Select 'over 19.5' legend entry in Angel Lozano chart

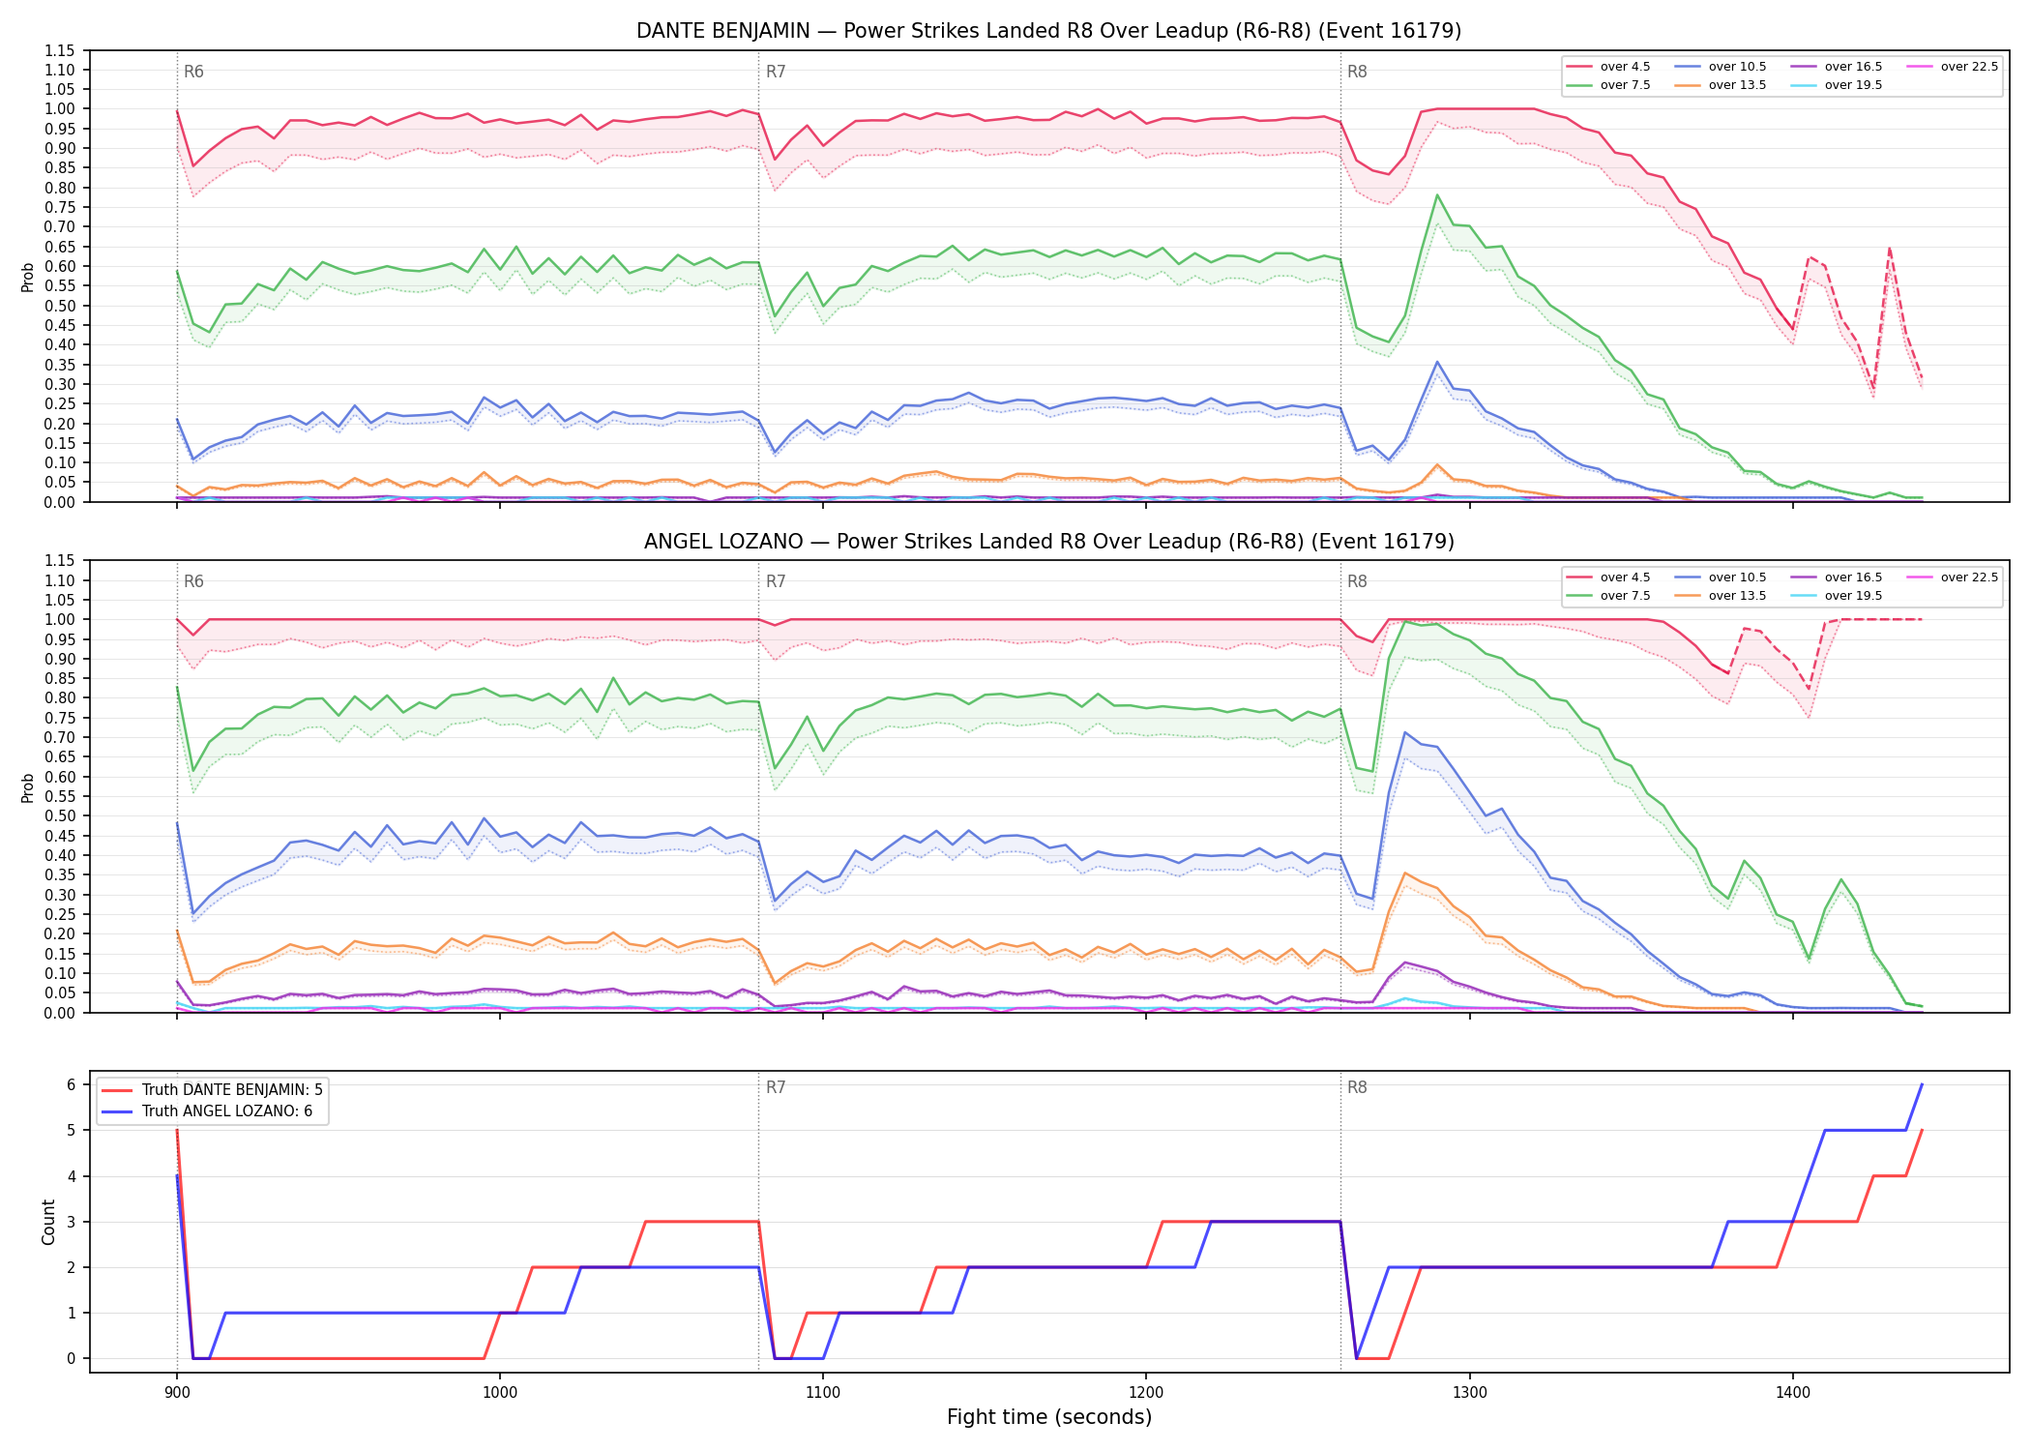coord(1837,596)
